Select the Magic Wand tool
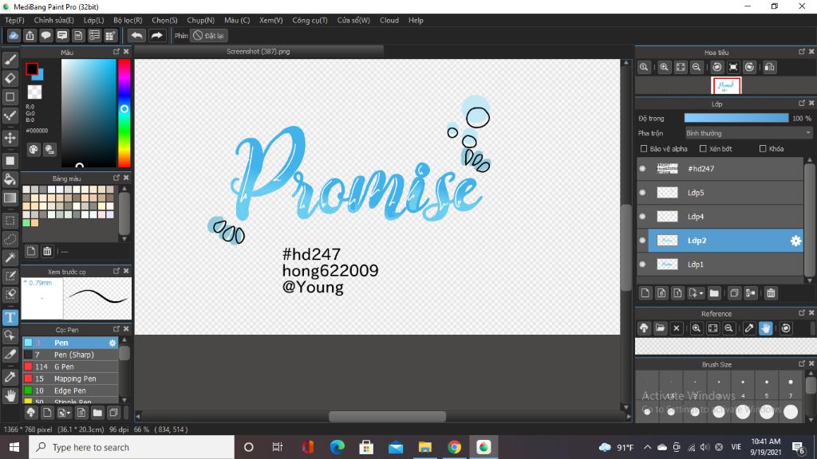 pyautogui.click(x=10, y=257)
